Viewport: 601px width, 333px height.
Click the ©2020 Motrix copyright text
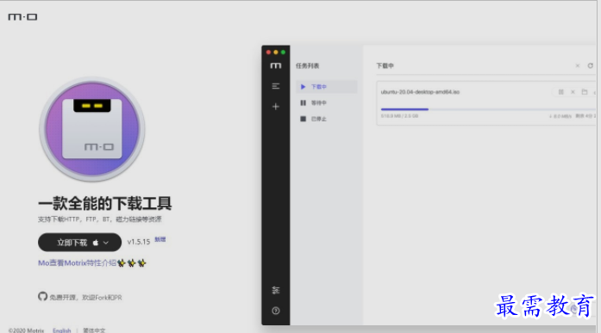pos(26,330)
